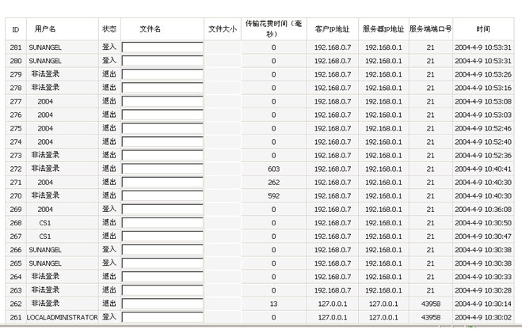Click ID cell 276
Image resolution: width=522 pixels, height=329 pixels.
16,115
